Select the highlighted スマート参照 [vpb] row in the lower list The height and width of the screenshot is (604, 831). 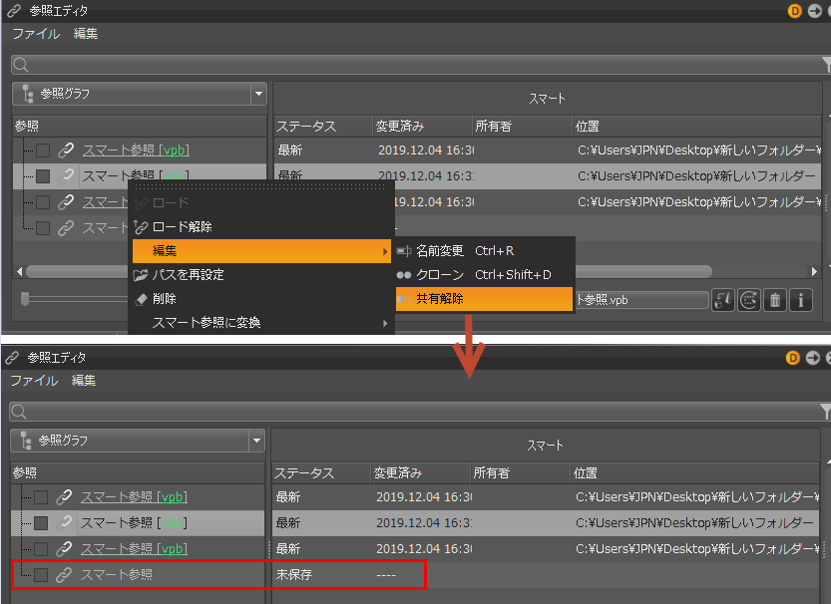[138, 523]
